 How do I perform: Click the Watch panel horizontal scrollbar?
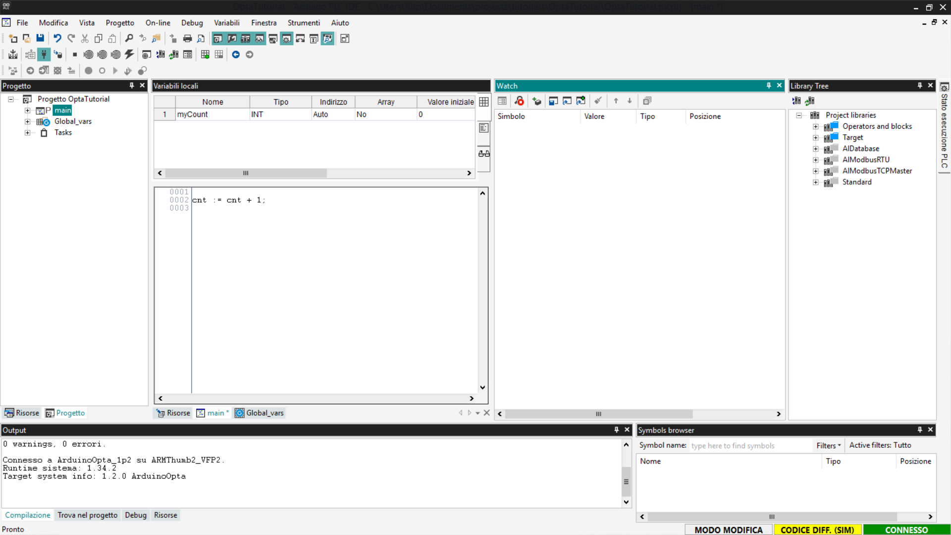pyautogui.click(x=598, y=414)
